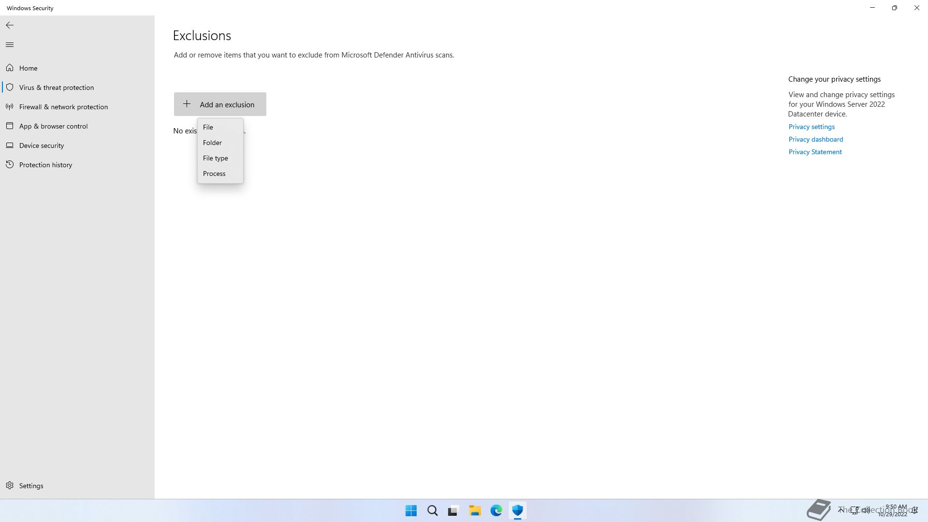Open File Explorer from taskbar
The image size is (928, 522).
click(x=475, y=510)
